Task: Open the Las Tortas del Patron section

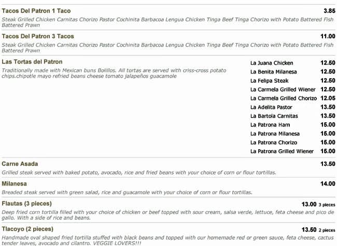Action: pos(35,62)
